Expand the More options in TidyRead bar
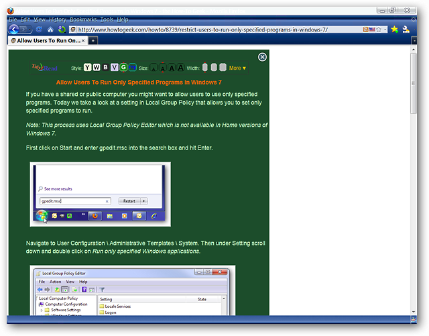 pyautogui.click(x=237, y=68)
